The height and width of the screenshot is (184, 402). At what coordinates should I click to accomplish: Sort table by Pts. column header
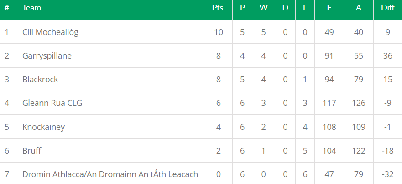tap(219, 8)
